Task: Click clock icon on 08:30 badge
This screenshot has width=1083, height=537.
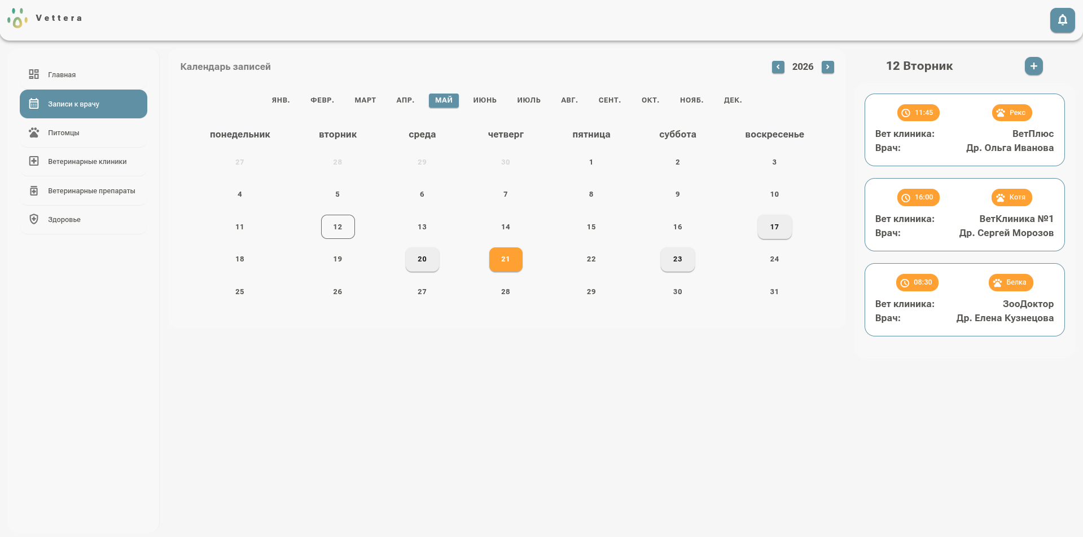Action: tap(905, 283)
